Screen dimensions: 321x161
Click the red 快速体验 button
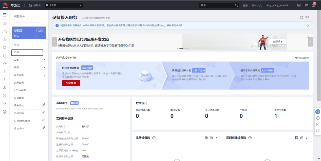pyautogui.click(x=71, y=83)
